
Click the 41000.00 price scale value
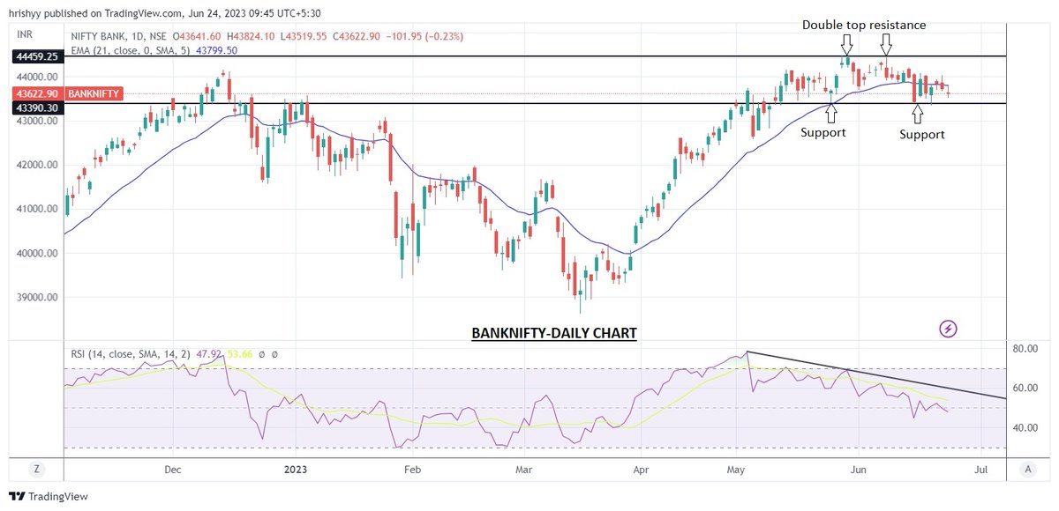36,209
